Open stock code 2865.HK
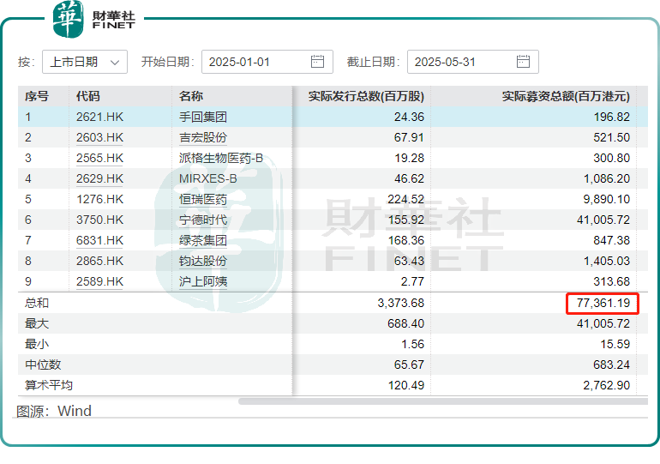The width and height of the screenshot is (660, 464). pyautogui.click(x=99, y=261)
